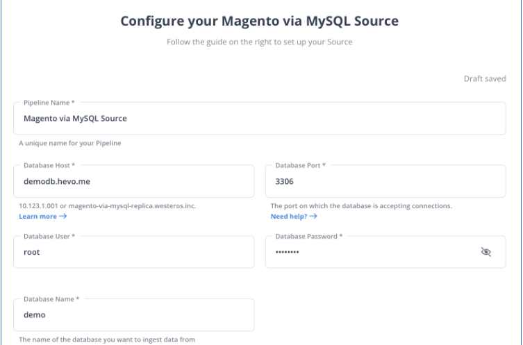Click the Database Host field with demodb.hevo.me
Screen dimensions: 523x345
pyautogui.click(x=134, y=181)
